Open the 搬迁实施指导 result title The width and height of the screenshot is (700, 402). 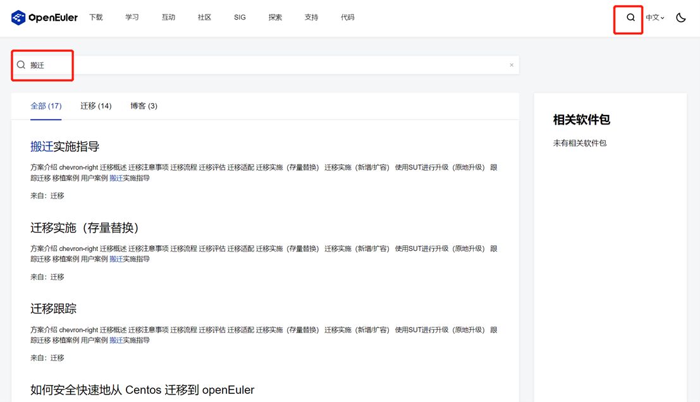[x=65, y=147]
